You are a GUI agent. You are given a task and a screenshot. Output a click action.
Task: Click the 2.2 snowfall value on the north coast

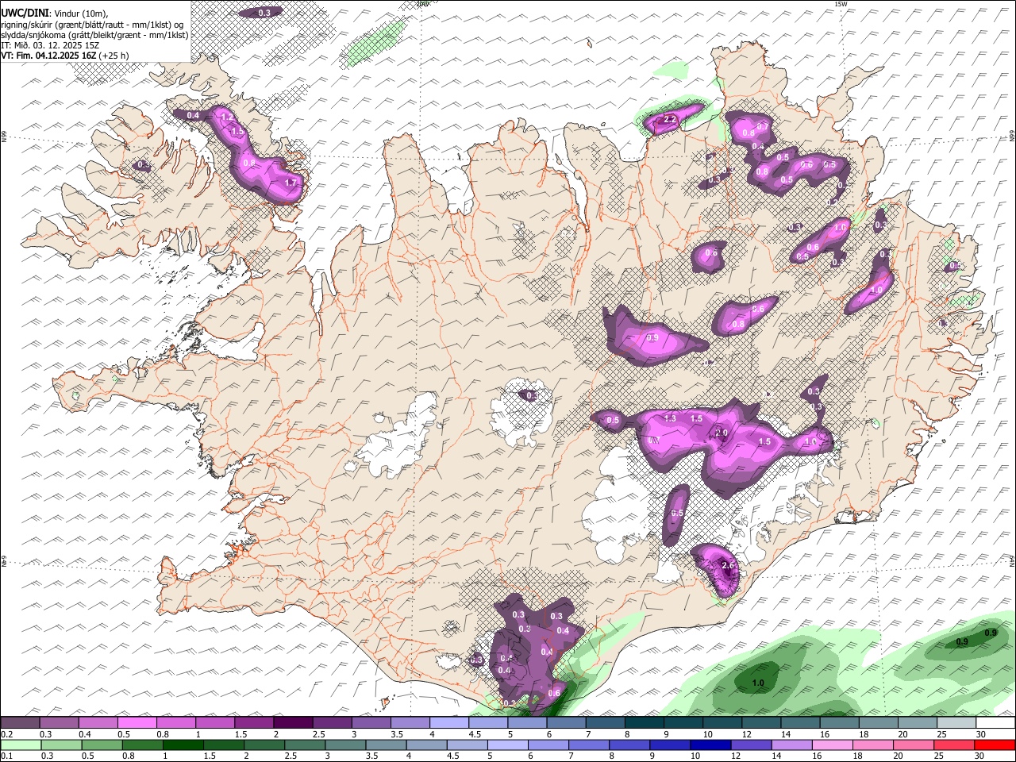[x=669, y=120]
